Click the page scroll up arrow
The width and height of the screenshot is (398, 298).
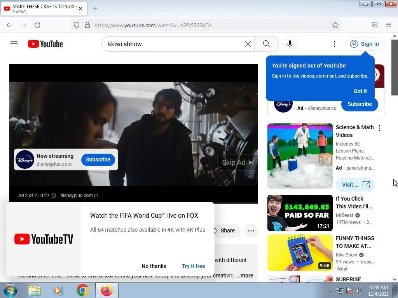point(395,36)
